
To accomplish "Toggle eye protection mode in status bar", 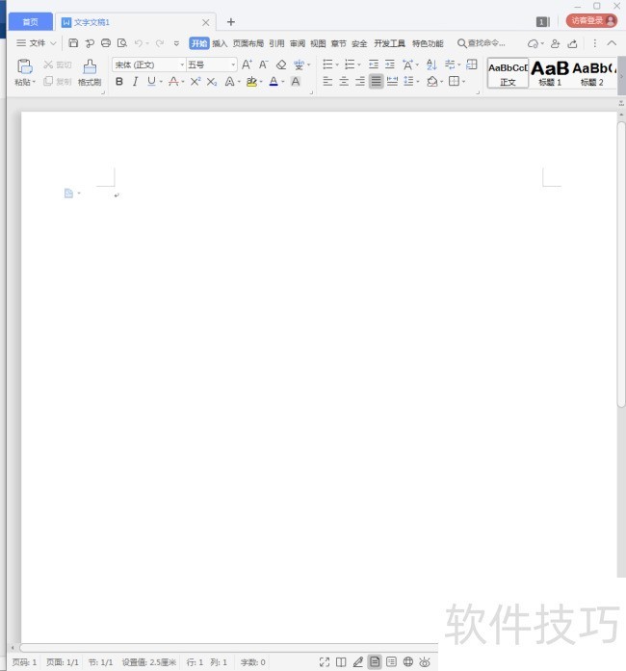I will [x=425, y=661].
